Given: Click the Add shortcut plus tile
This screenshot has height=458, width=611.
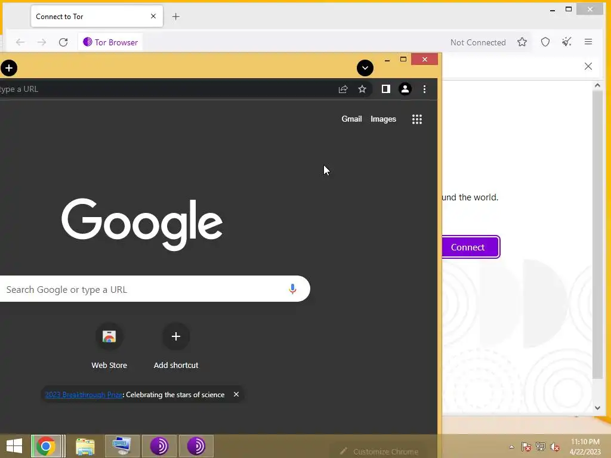Looking at the screenshot, I should point(176,346).
